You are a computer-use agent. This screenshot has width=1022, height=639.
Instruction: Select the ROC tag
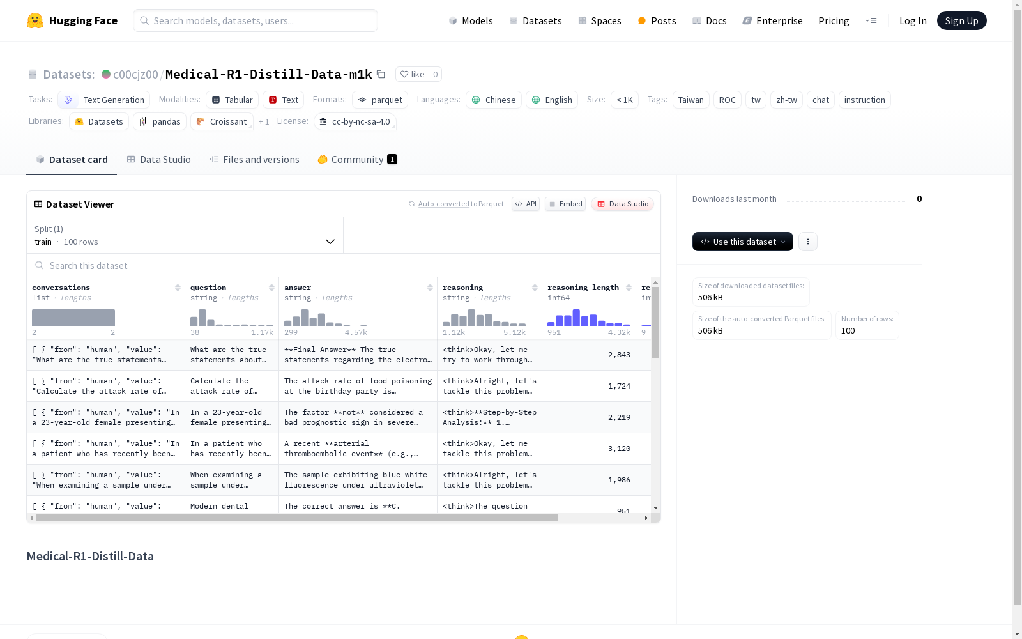727,100
